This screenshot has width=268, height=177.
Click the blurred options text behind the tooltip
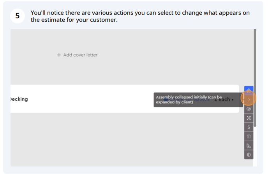186,99
